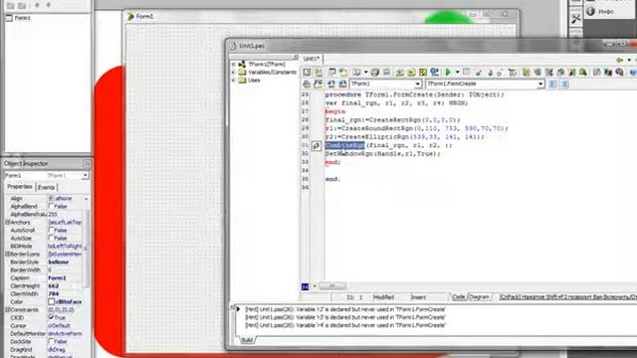Toggle the Ctl3D True checkbox
The height and width of the screenshot is (358, 637).
click(x=51, y=317)
